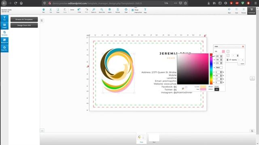The width and height of the screenshot is (259, 145).
Task: Click the browser bookmark star icon
Action: [185, 3]
